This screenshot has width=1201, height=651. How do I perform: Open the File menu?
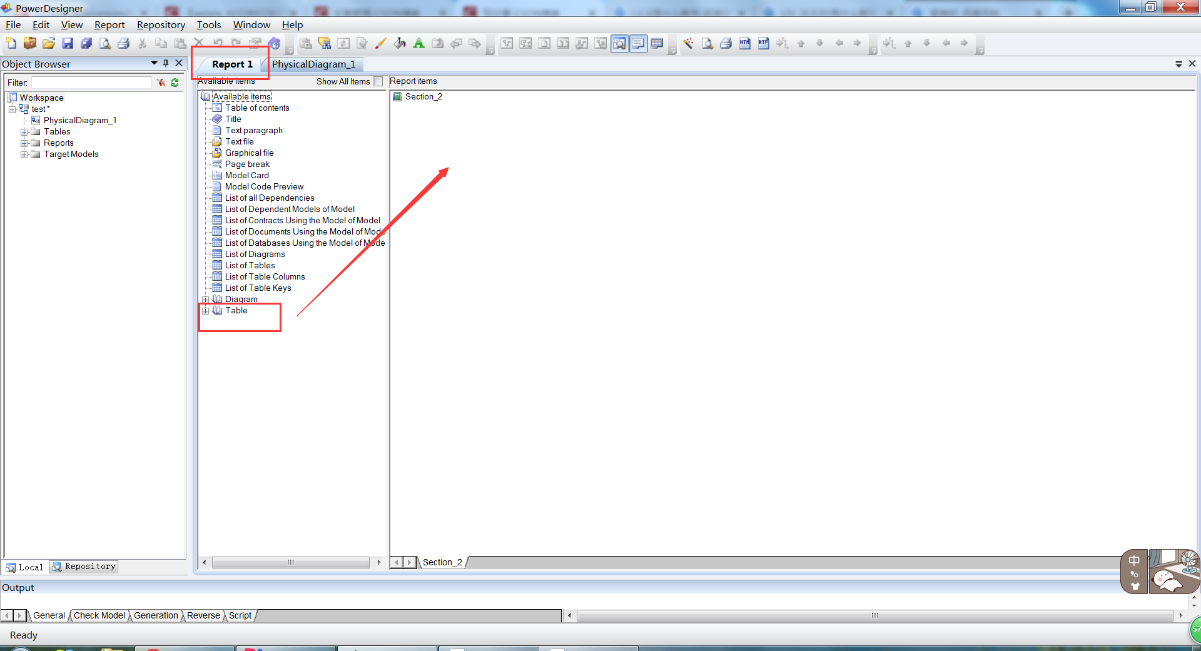pyautogui.click(x=13, y=24)
